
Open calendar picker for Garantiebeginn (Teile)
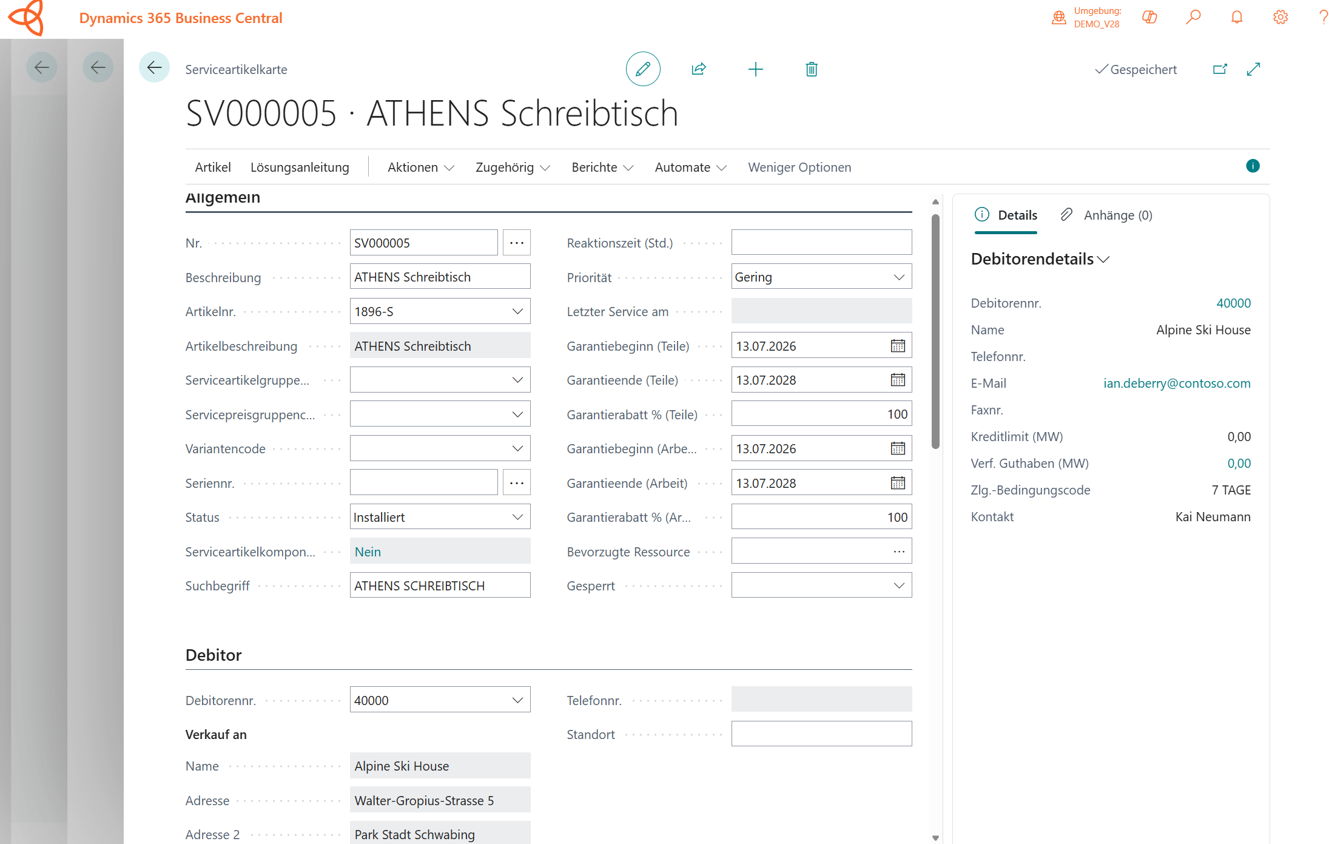(898, 346)
